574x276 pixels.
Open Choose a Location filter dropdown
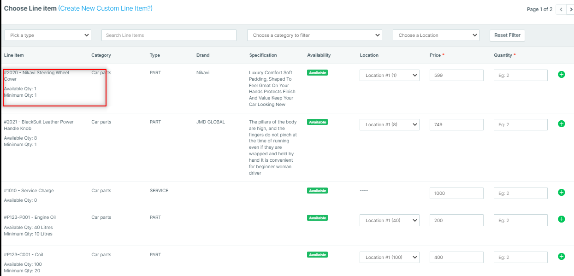(x=436, y=35)
